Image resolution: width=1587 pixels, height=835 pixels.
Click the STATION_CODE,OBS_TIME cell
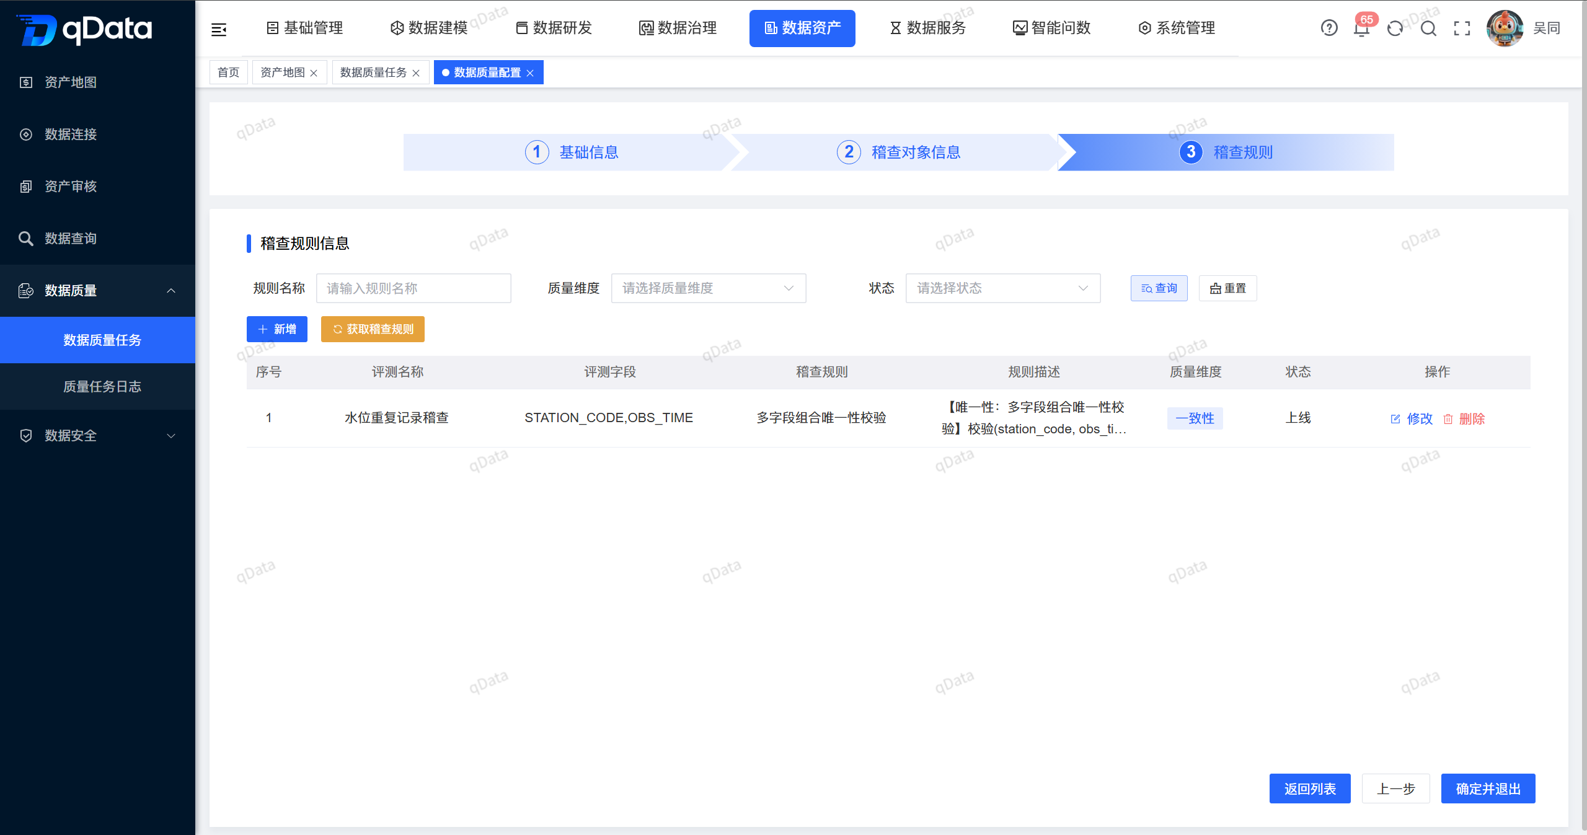(x=609, y=418)
